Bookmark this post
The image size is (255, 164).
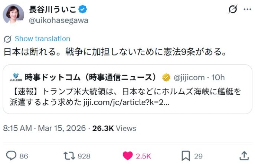click(186, 156)
